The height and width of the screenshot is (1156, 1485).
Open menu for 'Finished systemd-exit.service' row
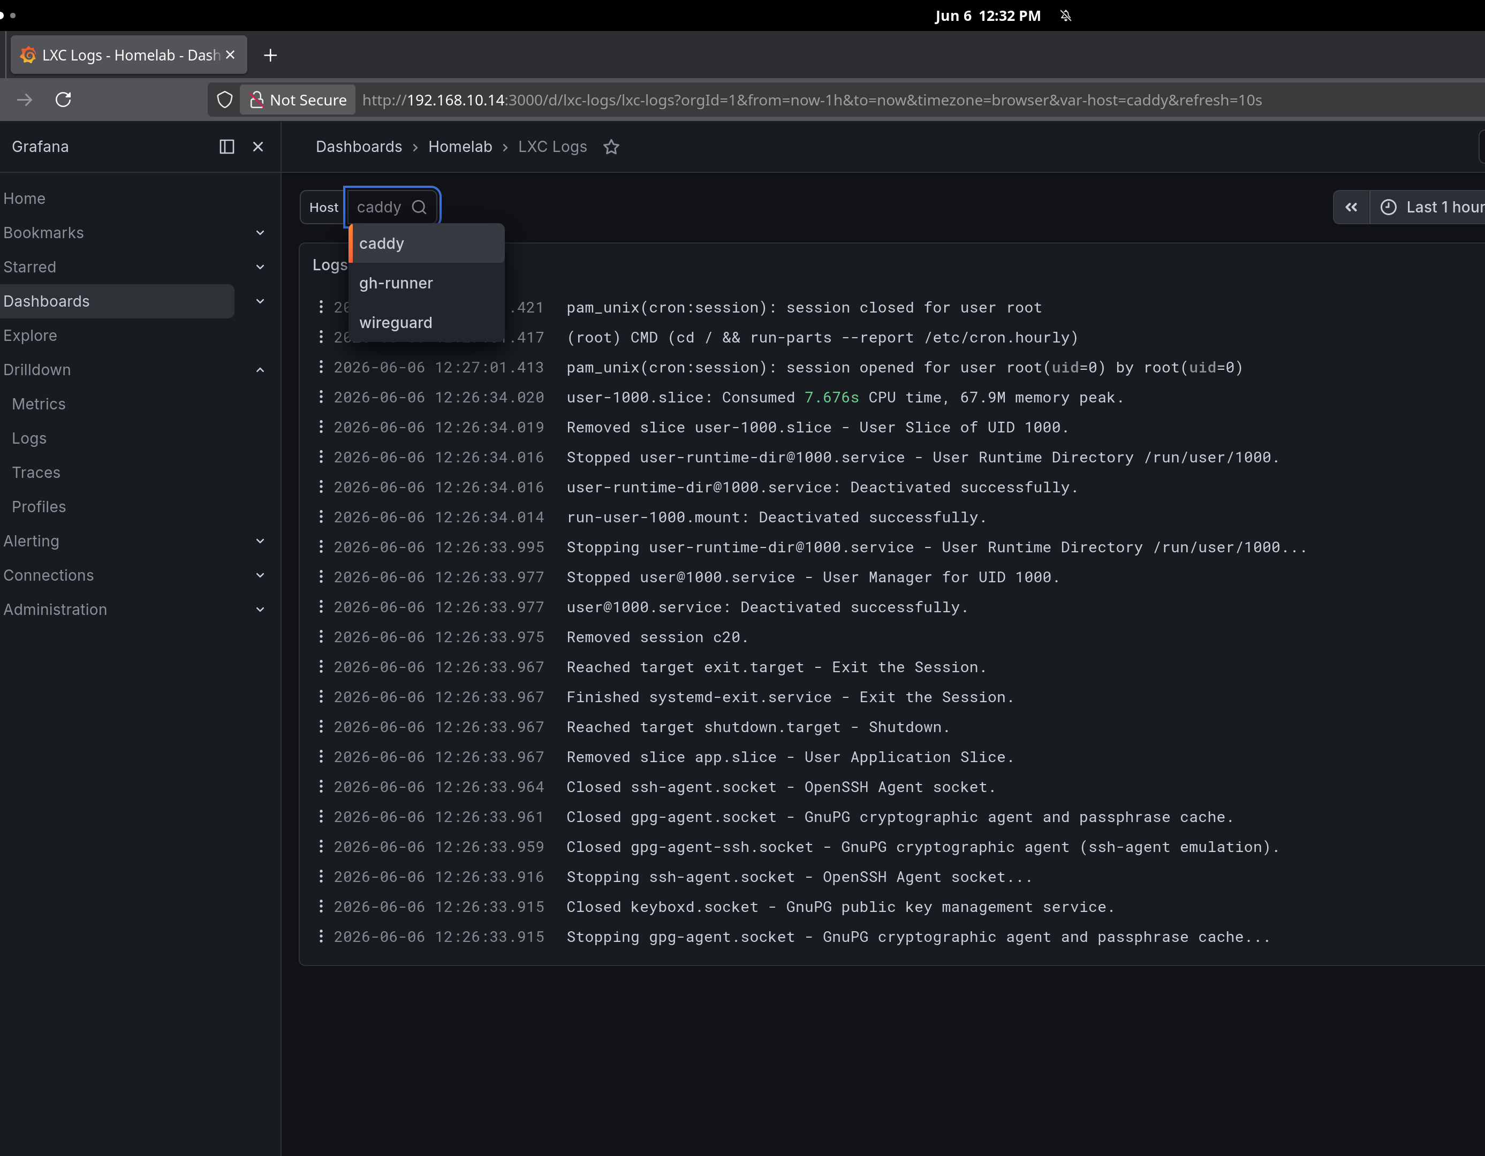click(x=321, y=697)
